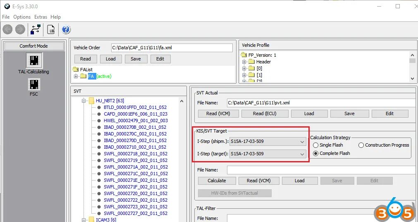Expand the [0] node in Vehicle Profile
This screenshot has height=222, width=418.
pos(244,68)
